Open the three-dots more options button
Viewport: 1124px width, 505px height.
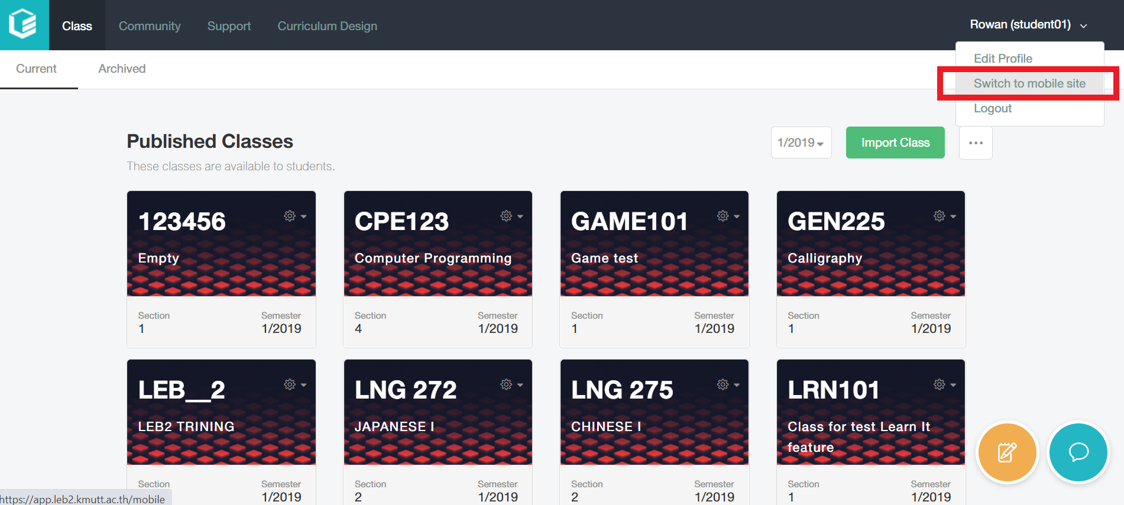coord(976,143)
